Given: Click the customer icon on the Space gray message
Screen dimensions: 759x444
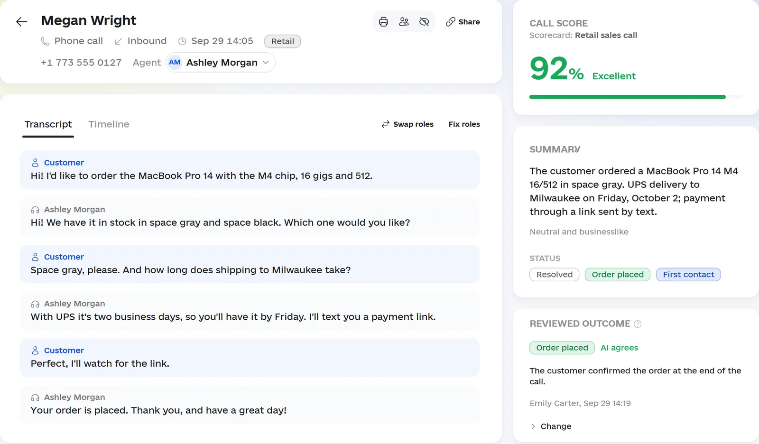Looking at the screenshot, I should 35,257.
